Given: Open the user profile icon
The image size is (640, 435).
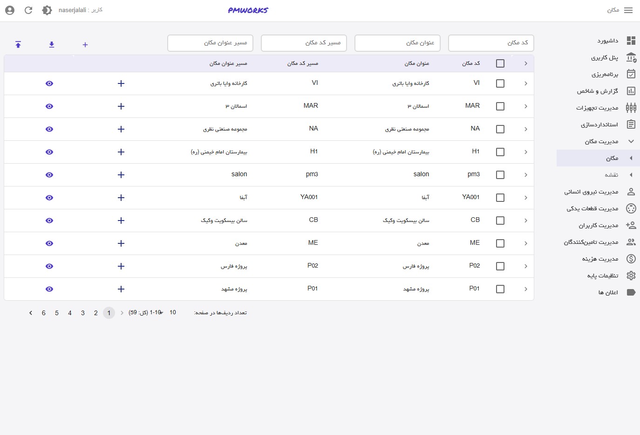Looking at the screenshot, I should tap(10, 10).
